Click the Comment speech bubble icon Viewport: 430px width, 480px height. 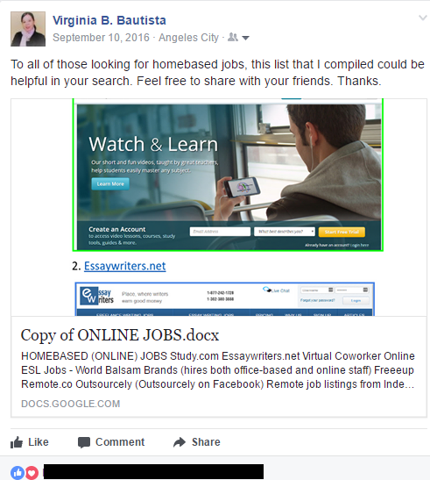pos(84,442)
